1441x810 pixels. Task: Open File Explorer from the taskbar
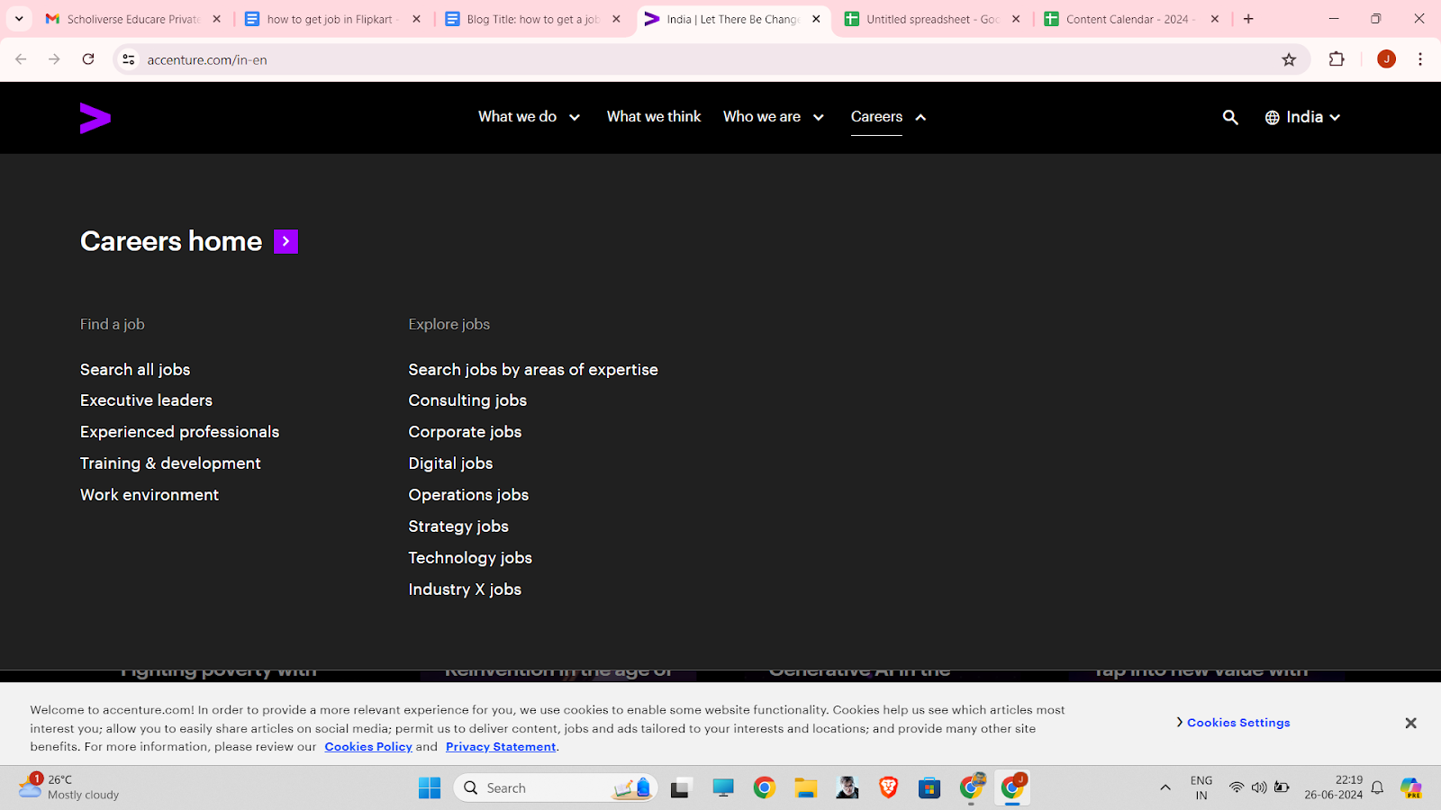point(805,788)
